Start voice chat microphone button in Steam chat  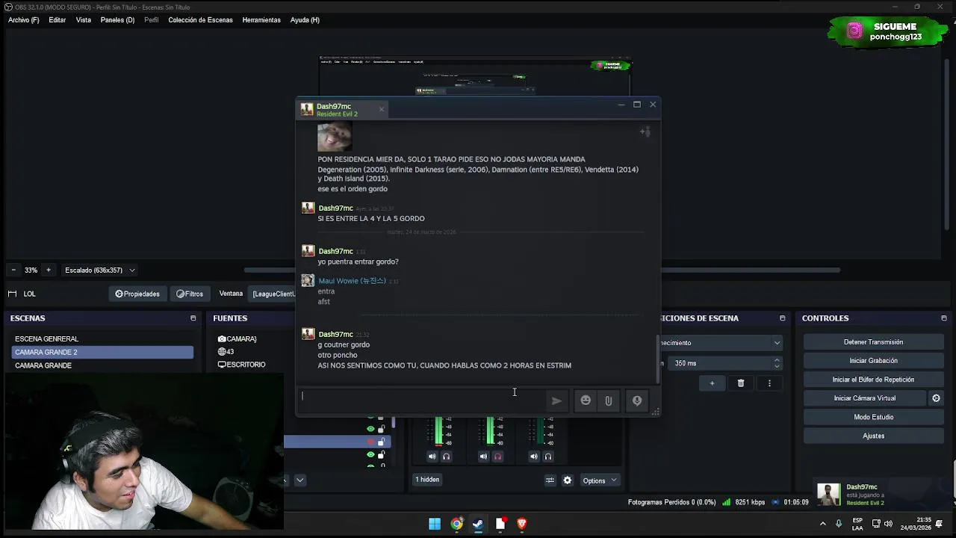point(637,401)
